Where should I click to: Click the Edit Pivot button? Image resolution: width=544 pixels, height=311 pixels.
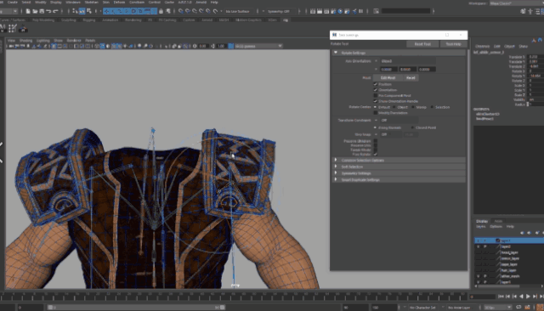(388, 77)
